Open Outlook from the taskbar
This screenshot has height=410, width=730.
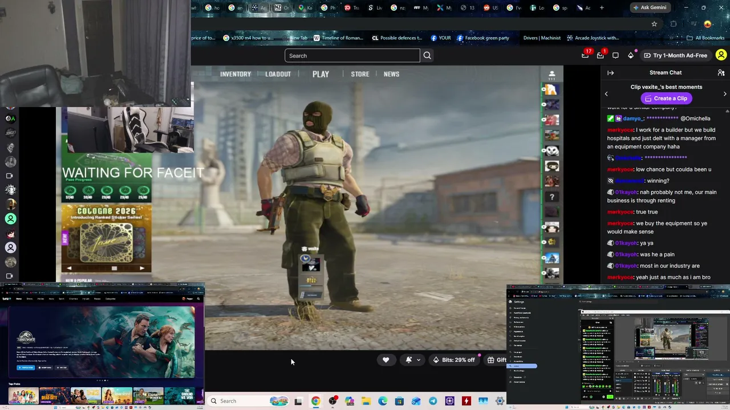tap(416, 401)
